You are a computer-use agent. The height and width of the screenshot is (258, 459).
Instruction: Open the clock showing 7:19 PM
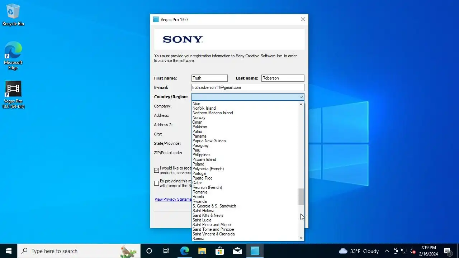pos(428,251)
